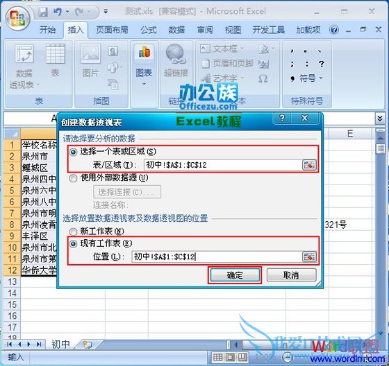Screen dimensions: 389x366
Task: Click the Undo arrow icon
Action: pyautogui.click(x=57, y=12)
